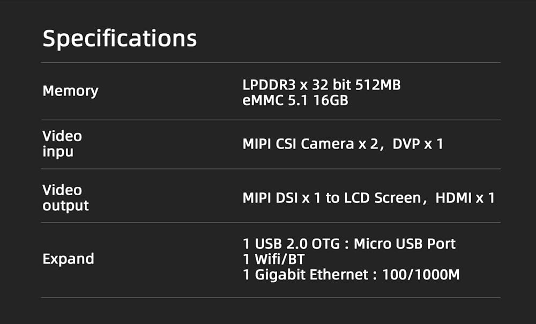Select the Micro USB Port text
Screen dimensions: 536x324
pyautogui.click(x=405, y=244)
